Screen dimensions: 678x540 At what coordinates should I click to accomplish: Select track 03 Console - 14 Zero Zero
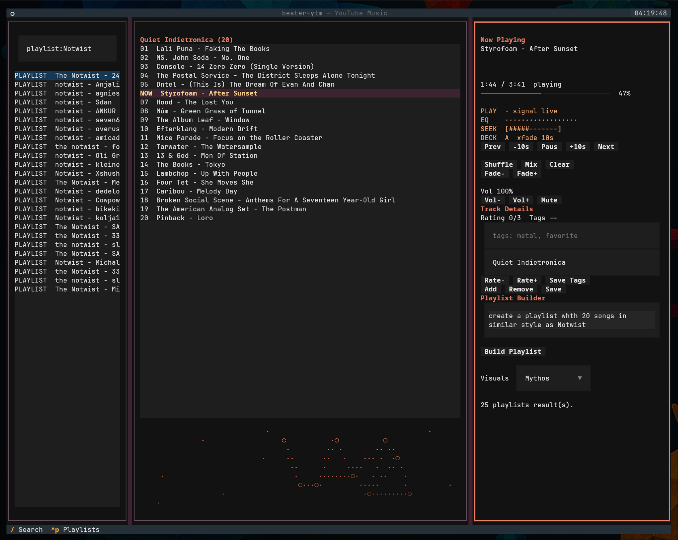300,66
